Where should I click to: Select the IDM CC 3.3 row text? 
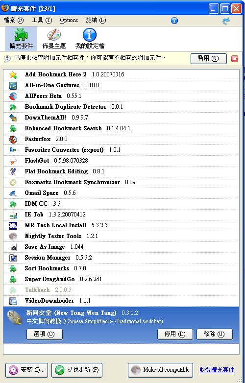[43, 204]
